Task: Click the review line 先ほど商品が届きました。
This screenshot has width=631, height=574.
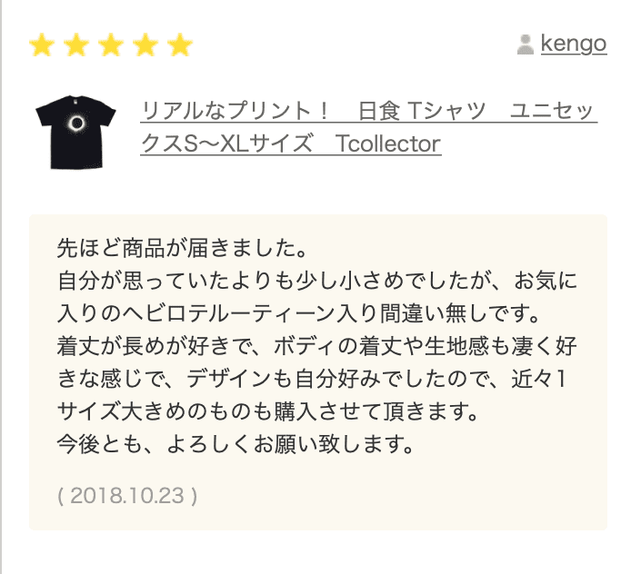Action: (x=177, y=247)
